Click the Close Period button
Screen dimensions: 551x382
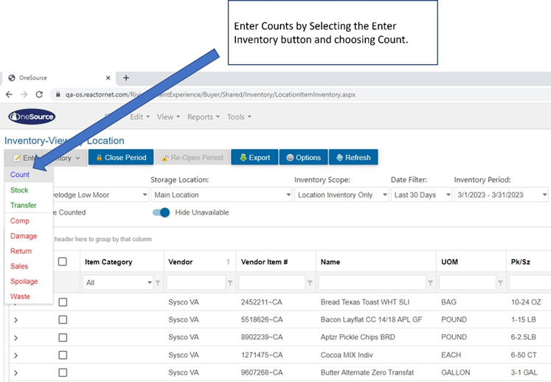[120, 157]
